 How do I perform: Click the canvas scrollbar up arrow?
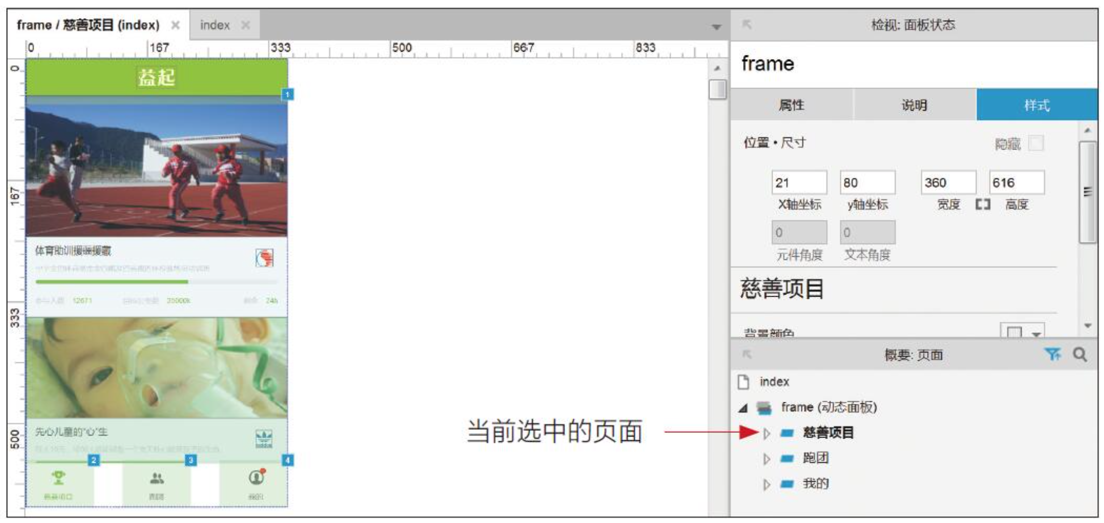717,68
